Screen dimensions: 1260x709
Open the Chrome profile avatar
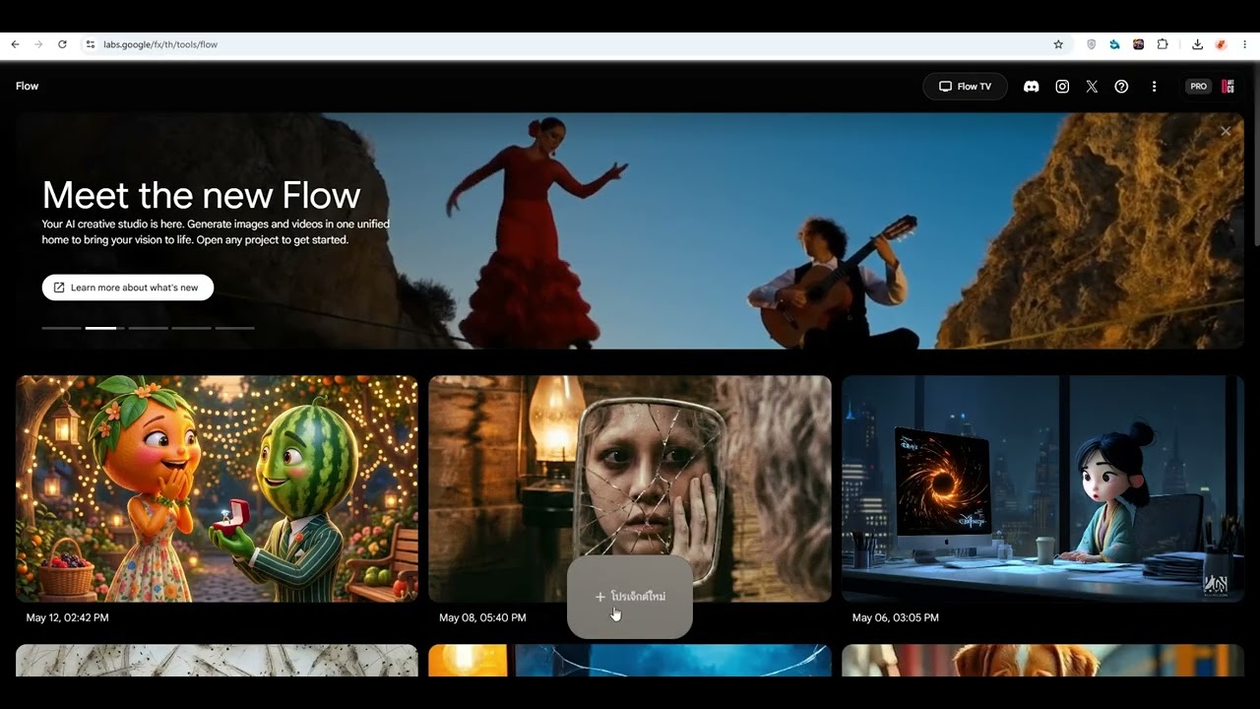1221,44
